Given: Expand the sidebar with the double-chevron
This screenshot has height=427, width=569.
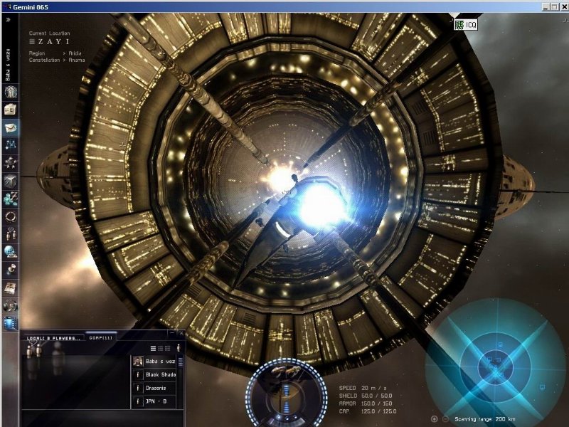Looking at the screenshot, I should click(x=8, y=20).
